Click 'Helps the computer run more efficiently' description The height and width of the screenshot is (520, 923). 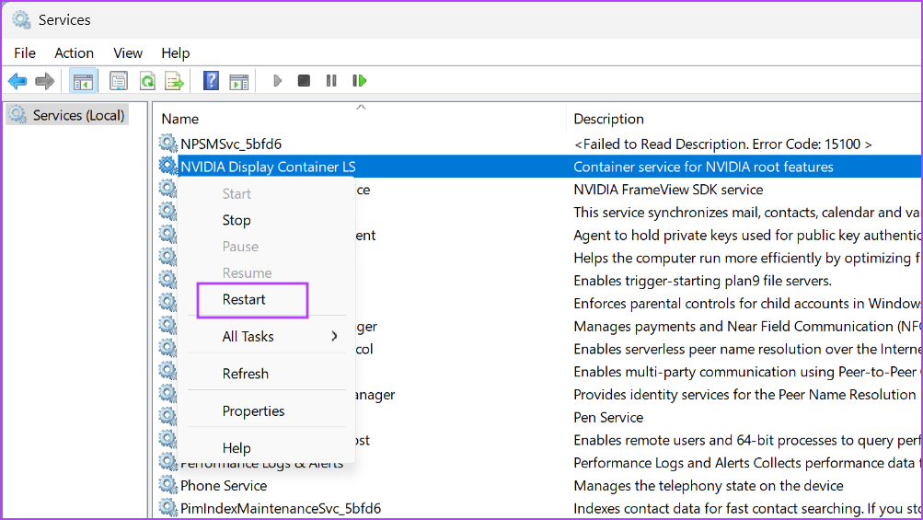[x=746, y=258]
